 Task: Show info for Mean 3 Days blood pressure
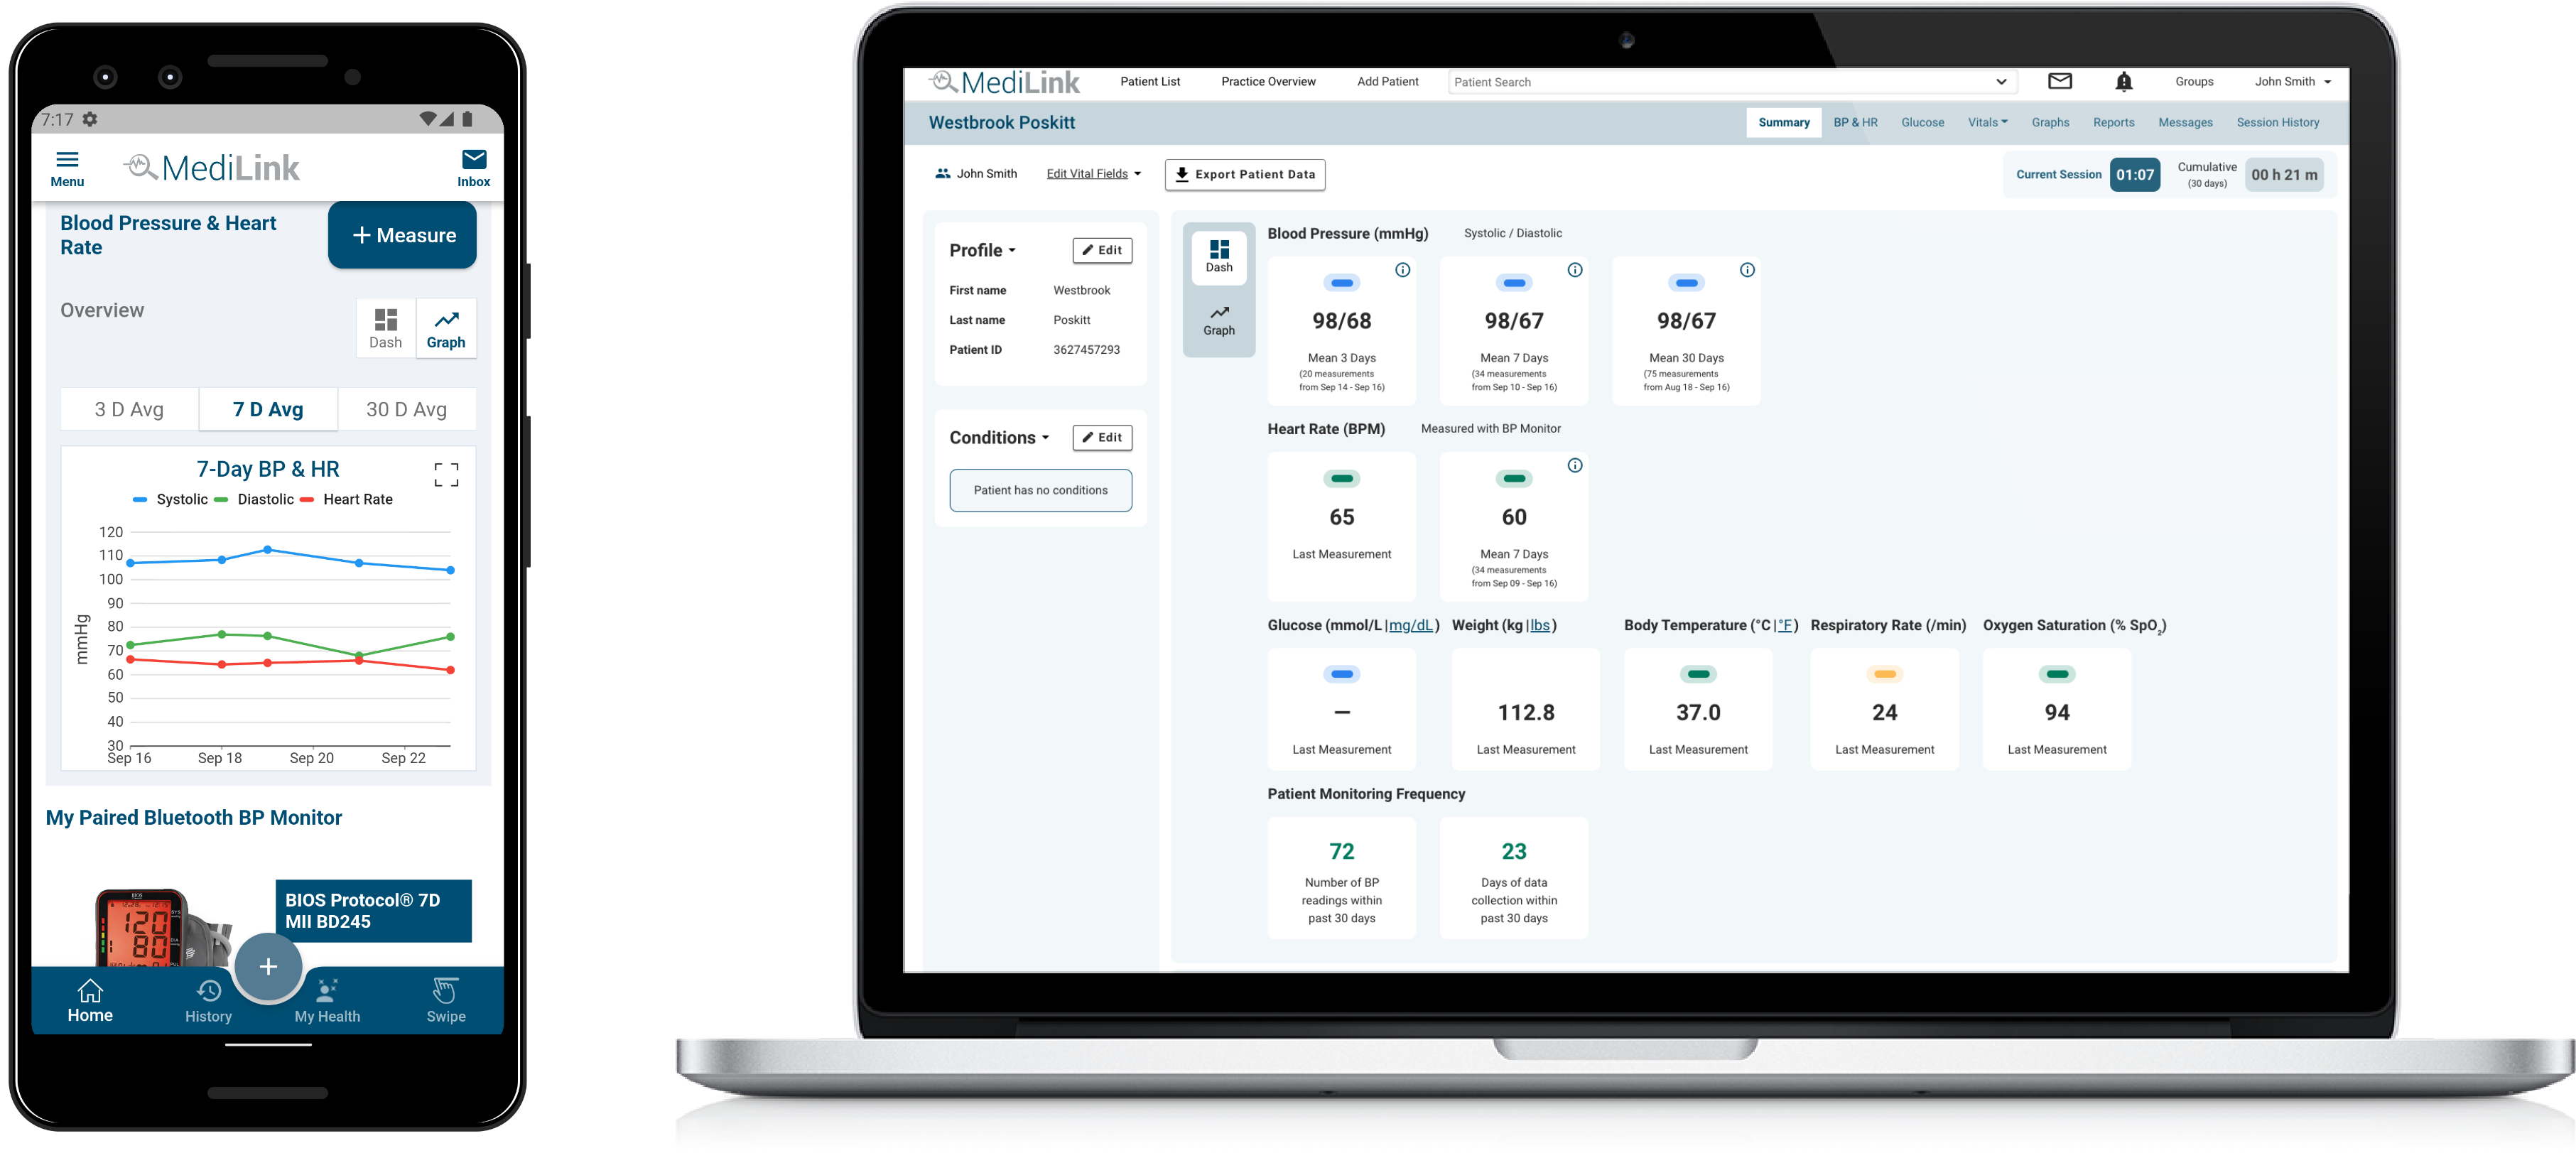[1402, 270]
